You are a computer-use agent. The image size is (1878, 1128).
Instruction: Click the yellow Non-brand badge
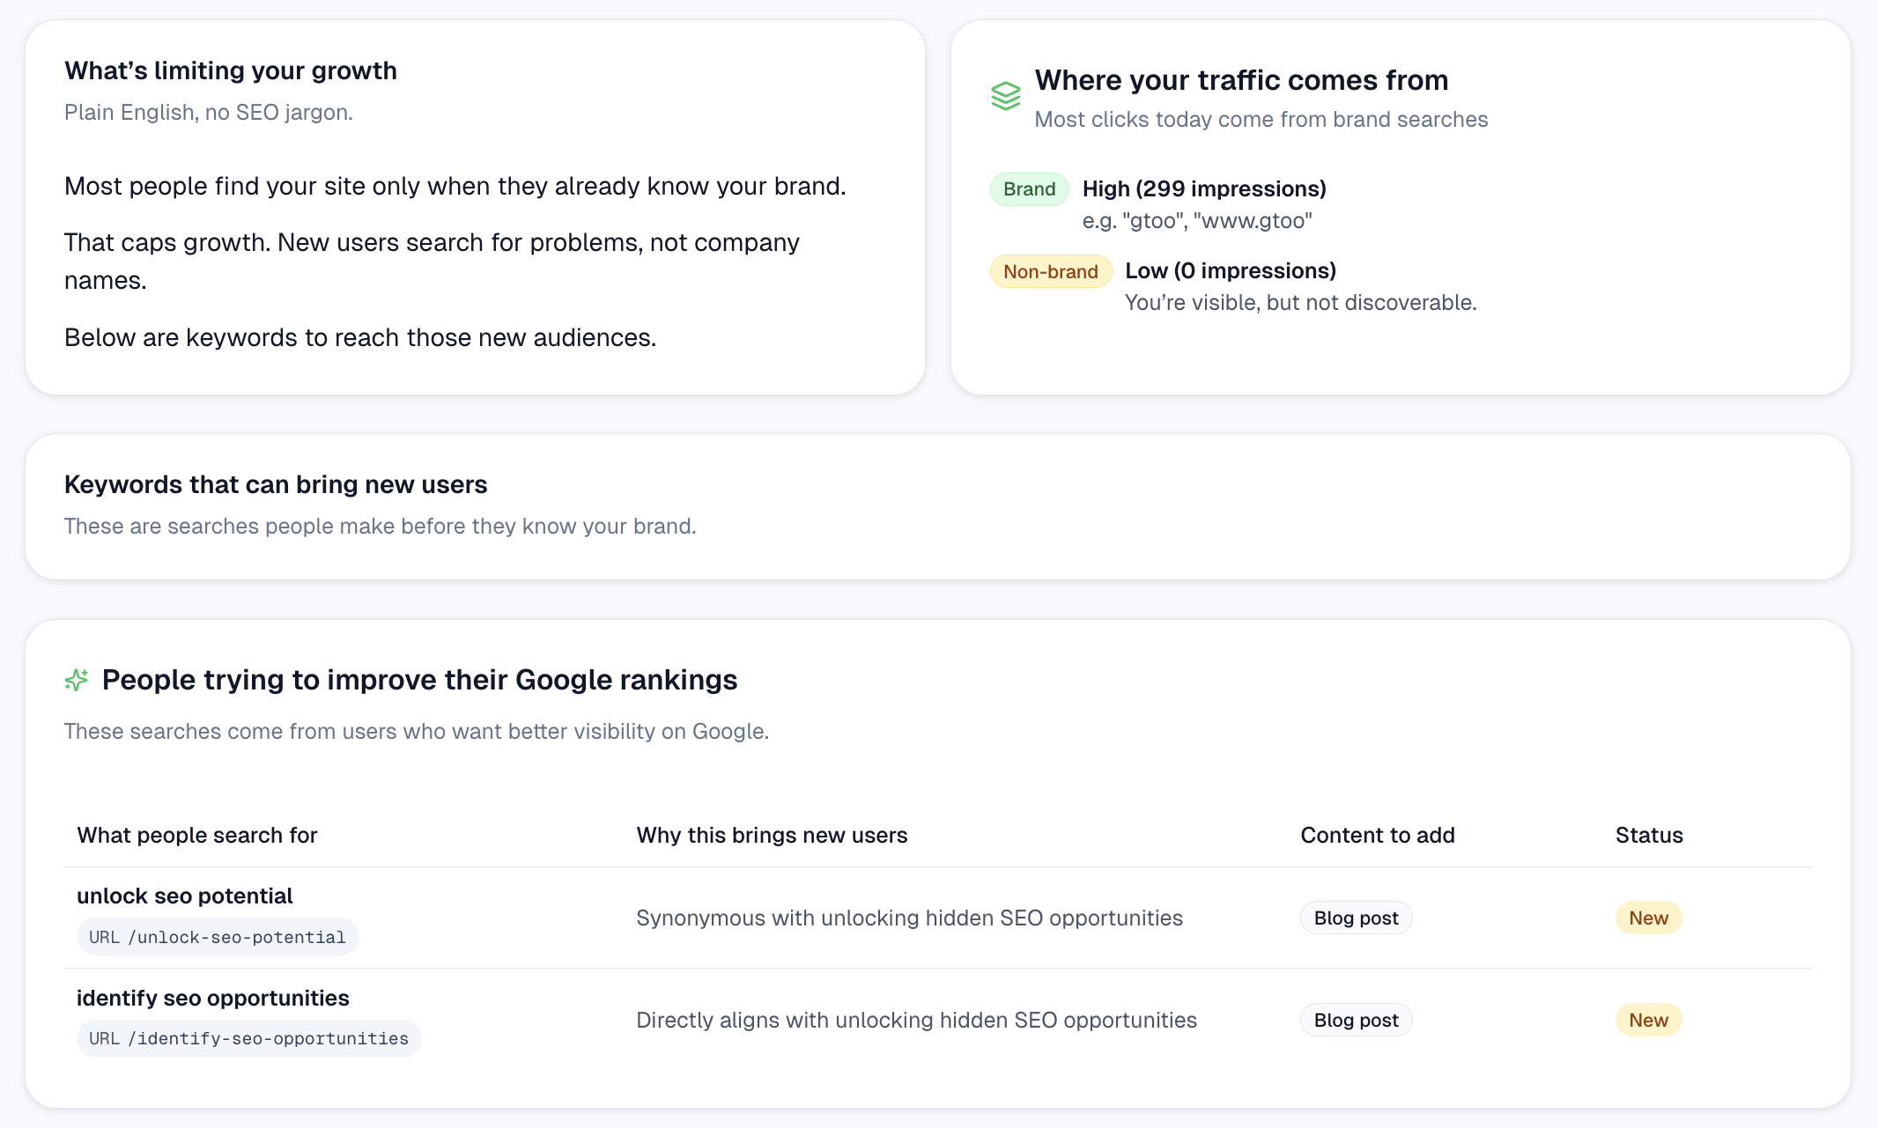point(1050,272)
